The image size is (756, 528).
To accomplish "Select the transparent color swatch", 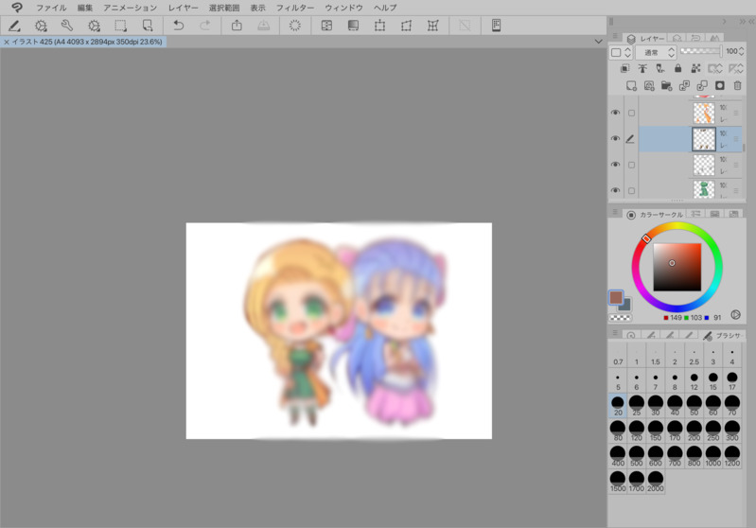I will [620, 318].
